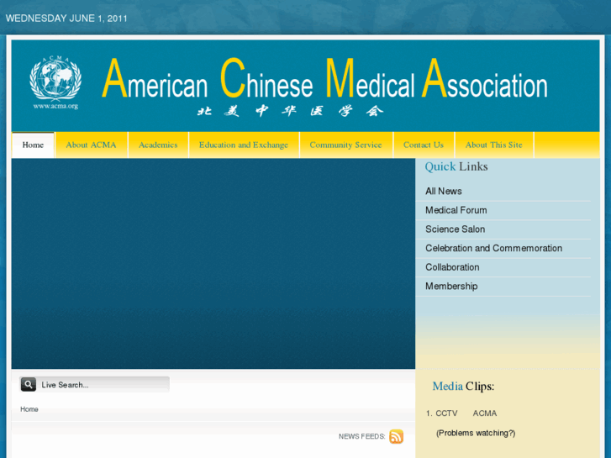Open the Contact Us page

click(424, 145)
